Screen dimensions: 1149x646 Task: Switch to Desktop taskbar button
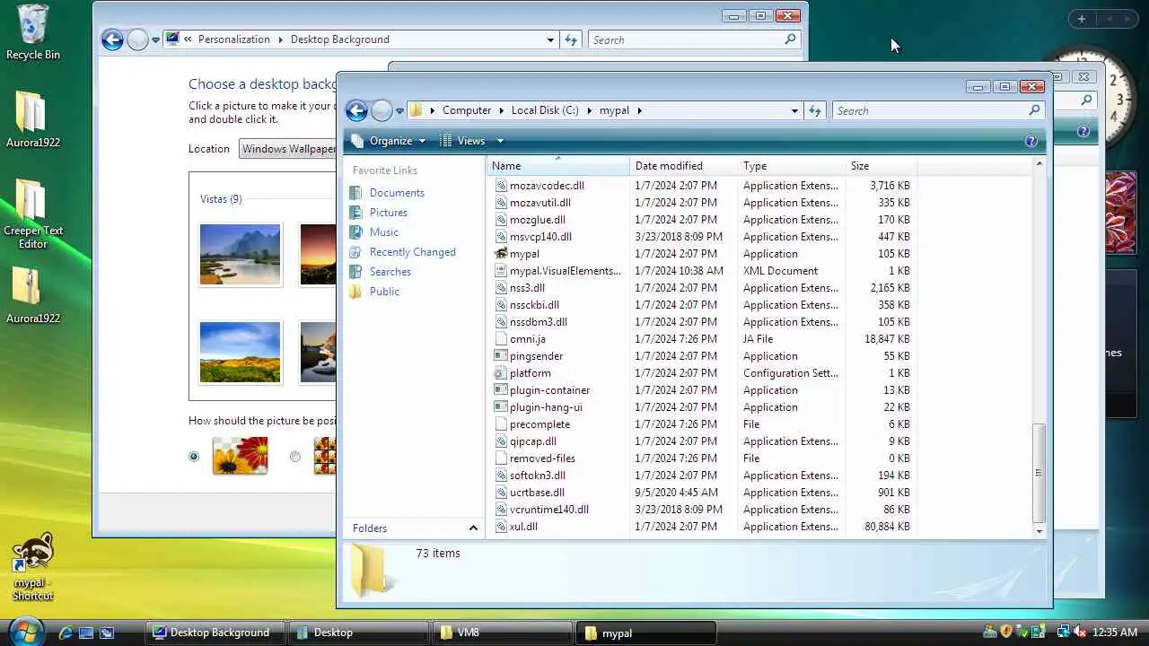359,633
